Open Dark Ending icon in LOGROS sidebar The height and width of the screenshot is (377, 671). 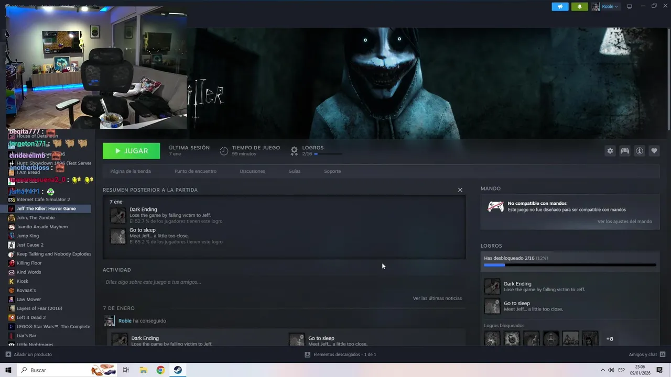click(x=492, y=286)
